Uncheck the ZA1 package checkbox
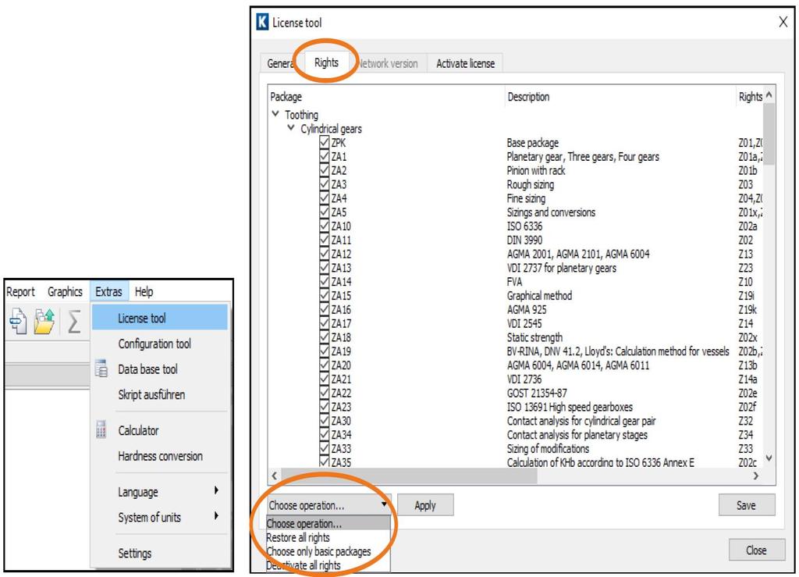The height and width of the screenshot is (577, 799). [325, 156]
